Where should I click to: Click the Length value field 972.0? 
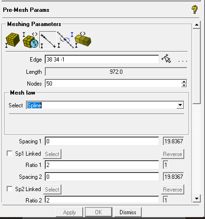point(116,72)
